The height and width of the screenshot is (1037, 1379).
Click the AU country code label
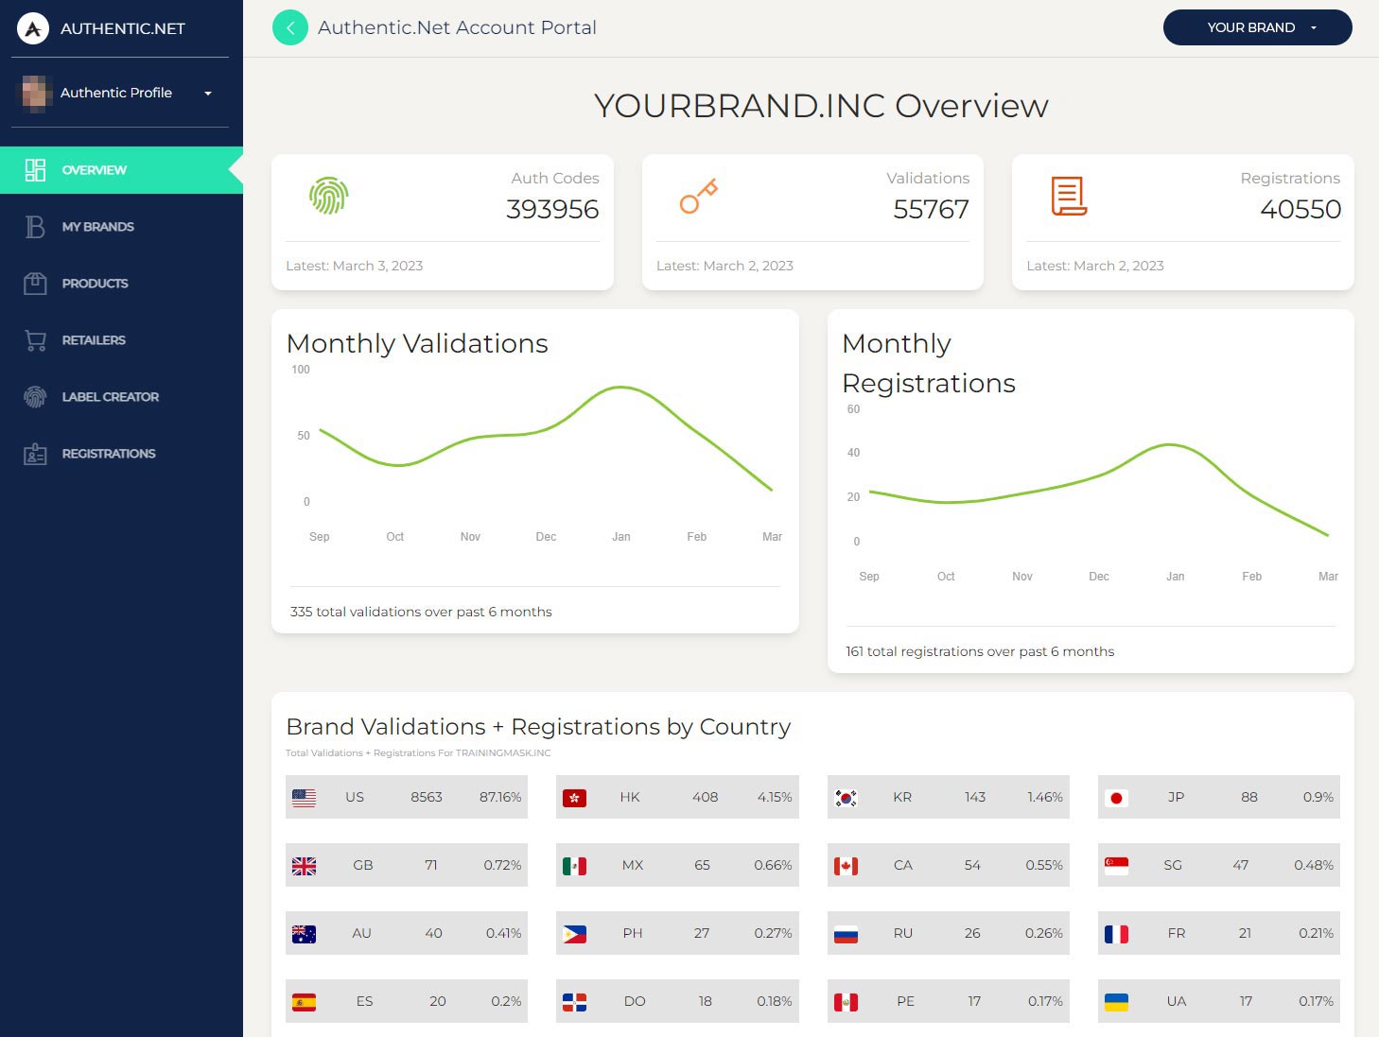pos(361,933)
